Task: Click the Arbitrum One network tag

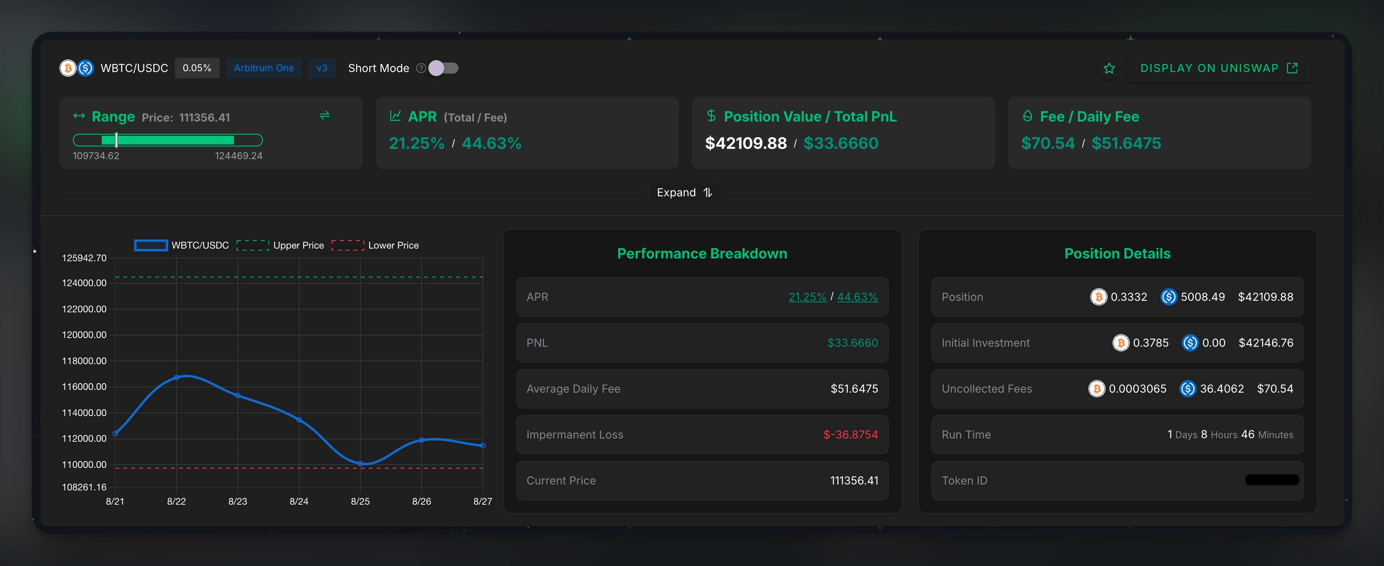Action: (x=264, y=68)
